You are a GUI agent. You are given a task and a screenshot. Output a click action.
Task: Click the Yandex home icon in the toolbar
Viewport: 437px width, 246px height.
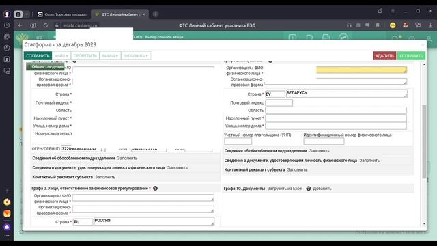[x=33, y=25]
